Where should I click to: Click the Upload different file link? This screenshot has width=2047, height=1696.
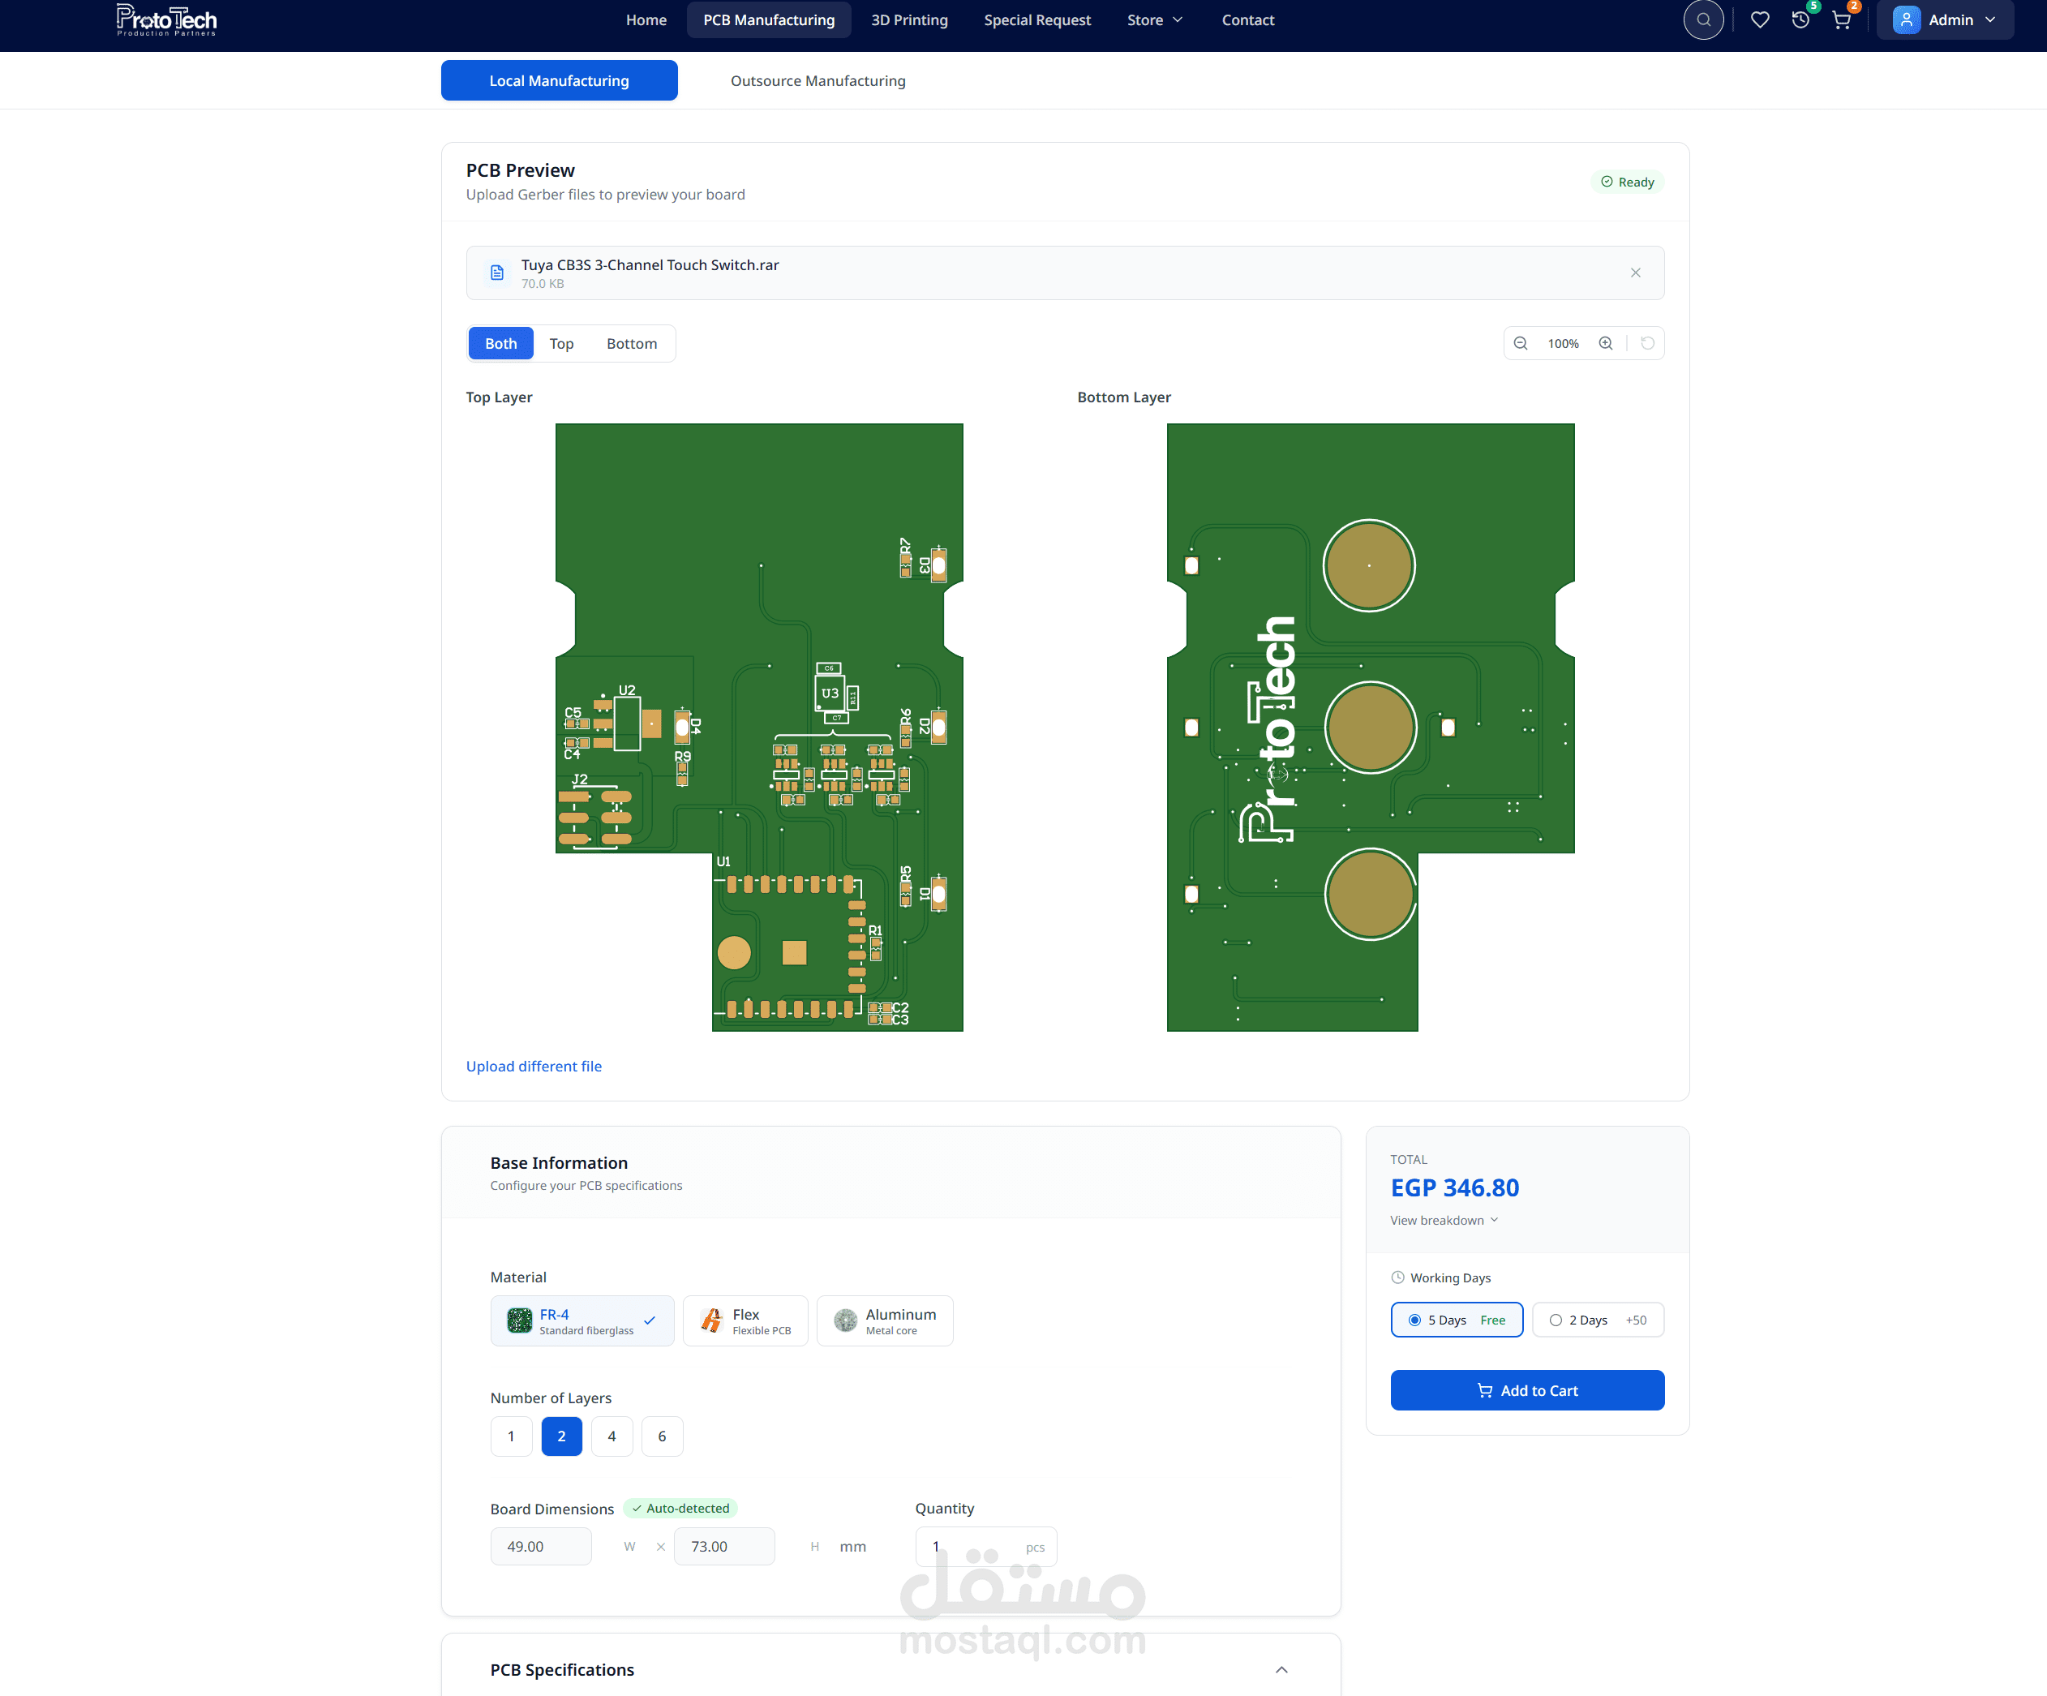point(533,1067)
